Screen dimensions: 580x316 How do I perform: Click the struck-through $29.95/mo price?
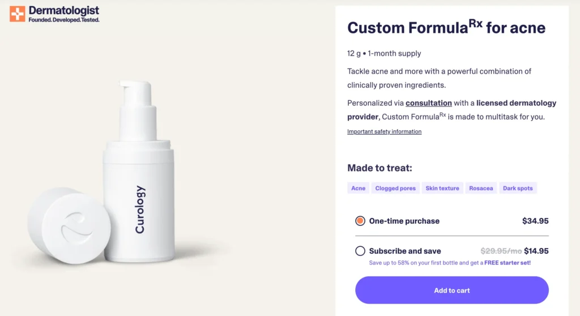(x=501, y=251)
